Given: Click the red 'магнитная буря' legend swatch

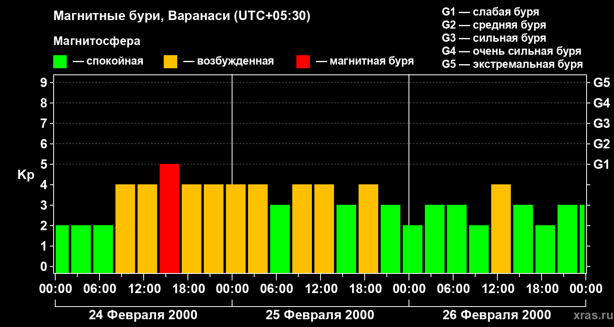Looking at the screenshot, I should 303,62.
